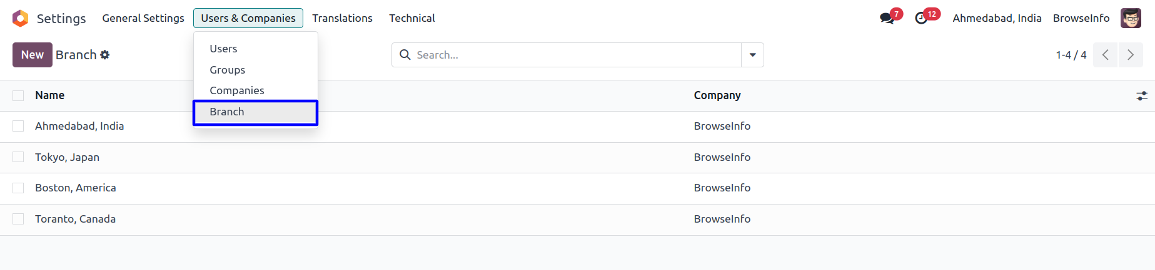Open the optional columns adjust icon

click(1142, 95)
